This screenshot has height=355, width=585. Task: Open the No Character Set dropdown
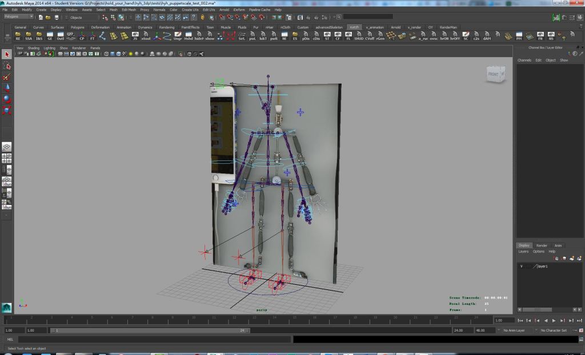pos(553,330)
